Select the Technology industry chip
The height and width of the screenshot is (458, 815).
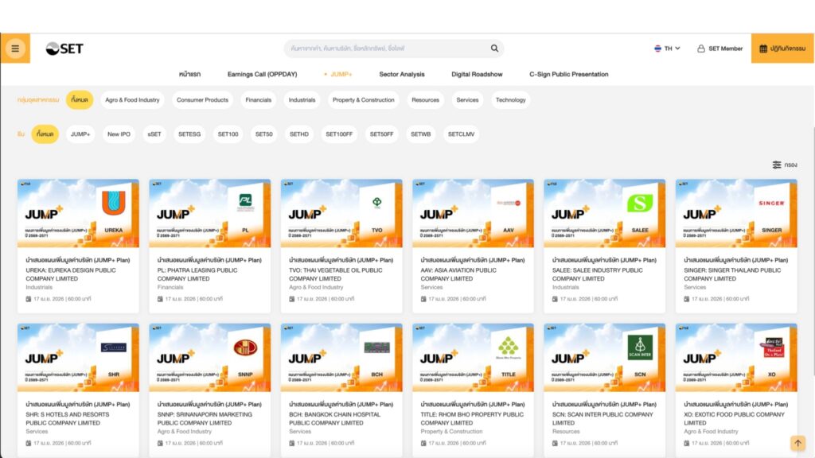tap(510, 100)
